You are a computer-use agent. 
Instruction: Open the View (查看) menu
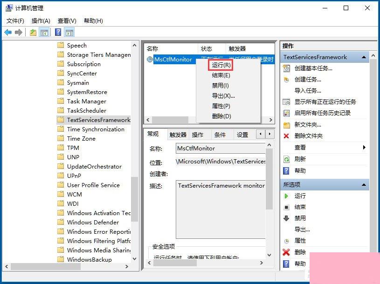point(67,21)
